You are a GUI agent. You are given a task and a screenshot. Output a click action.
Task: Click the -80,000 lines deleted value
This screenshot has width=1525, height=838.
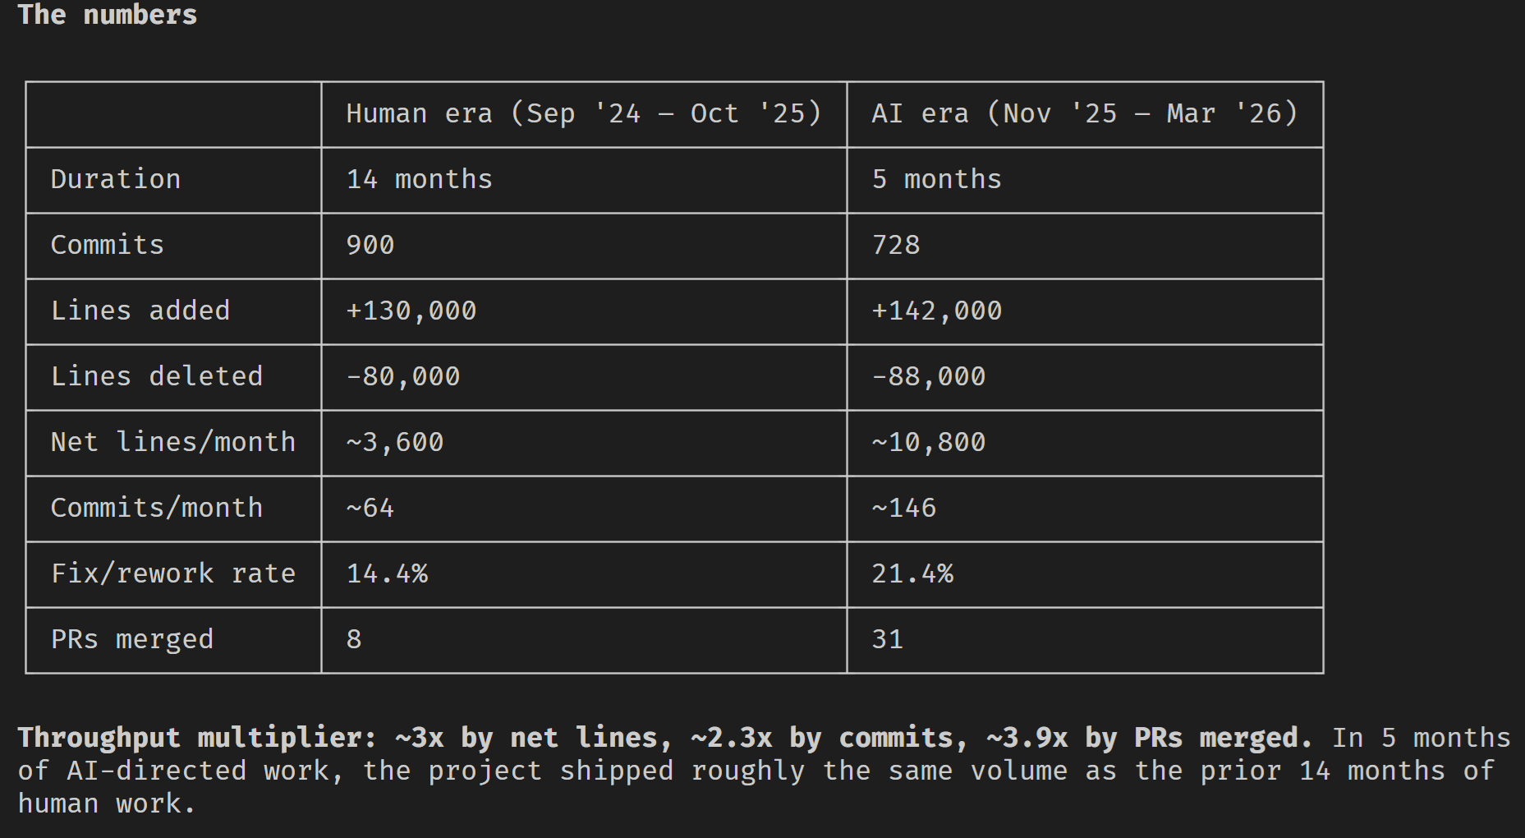(403, 376)
